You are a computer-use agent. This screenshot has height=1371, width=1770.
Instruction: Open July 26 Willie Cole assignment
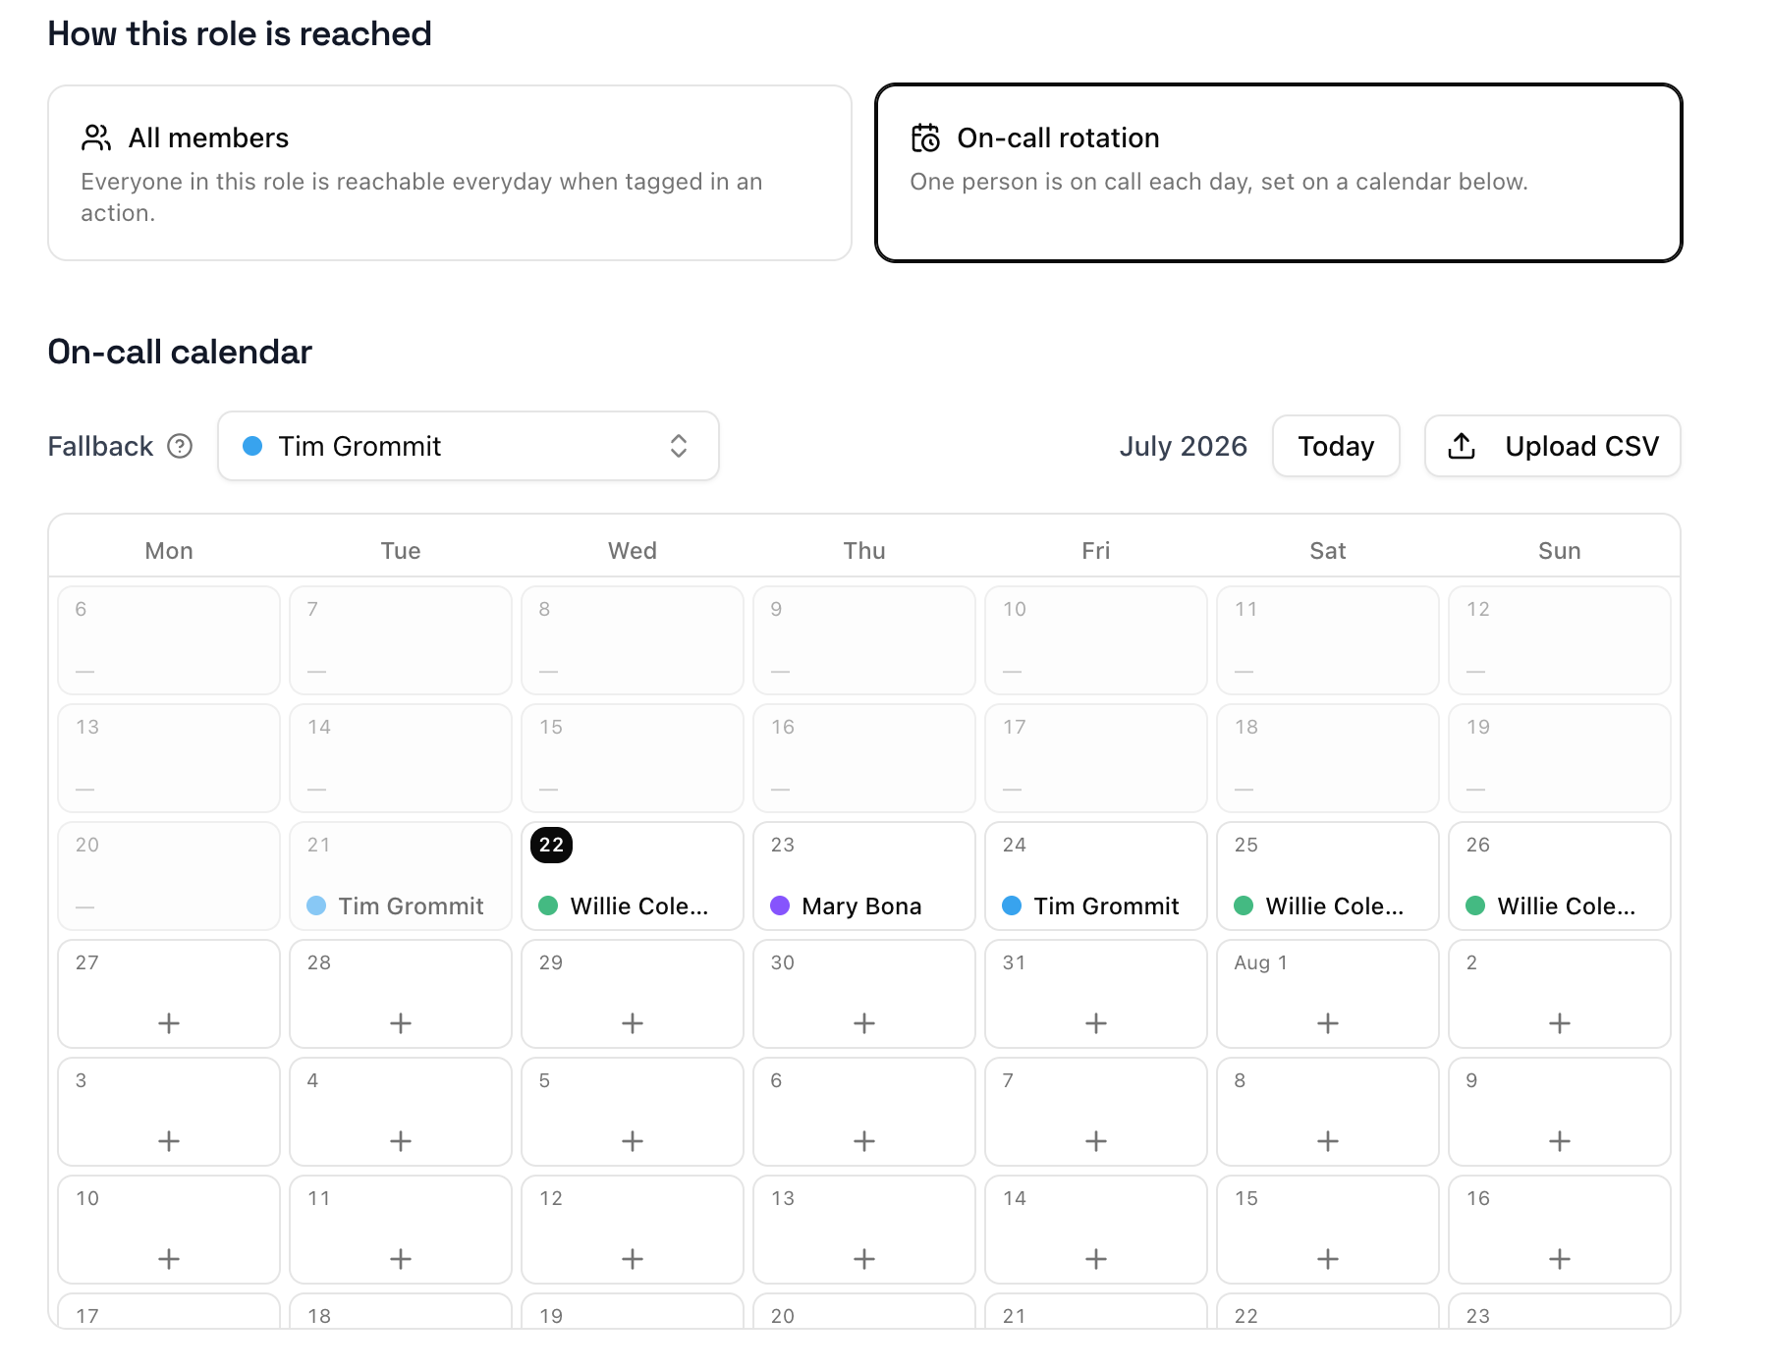coord(1560,876)
